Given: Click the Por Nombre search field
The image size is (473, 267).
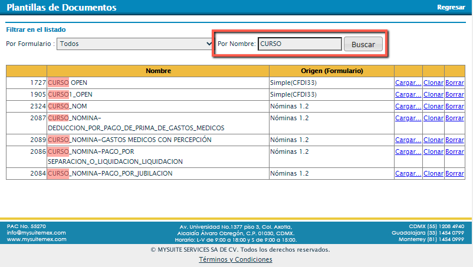Looking at the screenshot, I should point(300,44).
